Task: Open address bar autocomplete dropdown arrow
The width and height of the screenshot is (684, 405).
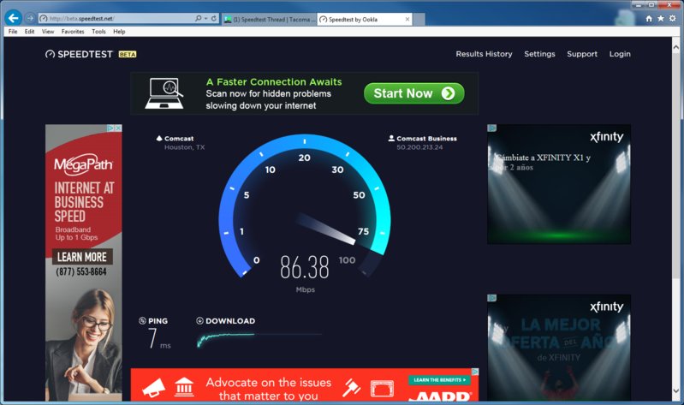Action: pyautogui.click(x=206, y=18)
